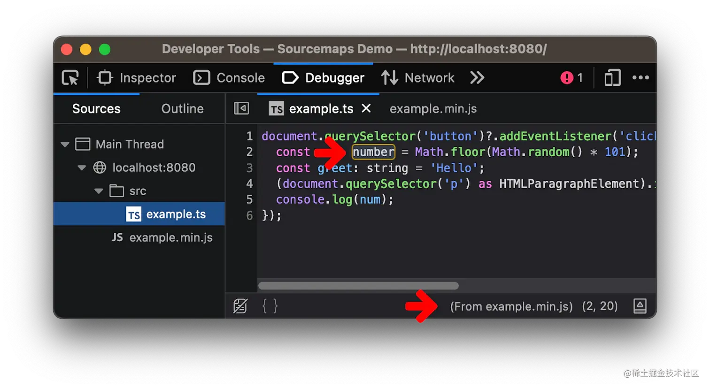This screenshot has width=710, height=389.
Task: Select the Sources sidebar tab
Action: coord(96,109)
